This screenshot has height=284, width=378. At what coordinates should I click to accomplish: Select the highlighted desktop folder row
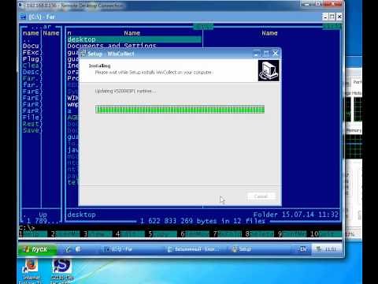[135, 39]
